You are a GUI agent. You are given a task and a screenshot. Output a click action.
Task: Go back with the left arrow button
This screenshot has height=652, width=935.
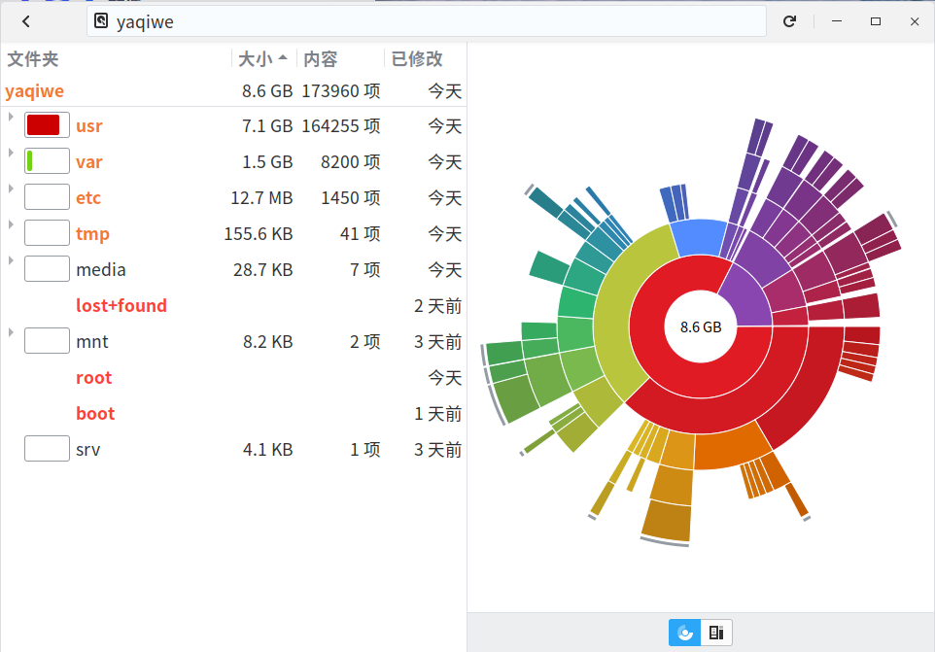point(25,21)
